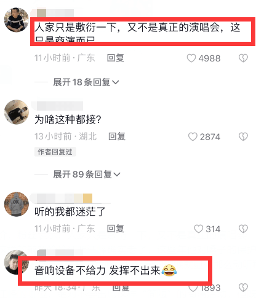Tap the 作者回复过 tag
The height and width of the screenshot is (298, 256).
point(55,152)
